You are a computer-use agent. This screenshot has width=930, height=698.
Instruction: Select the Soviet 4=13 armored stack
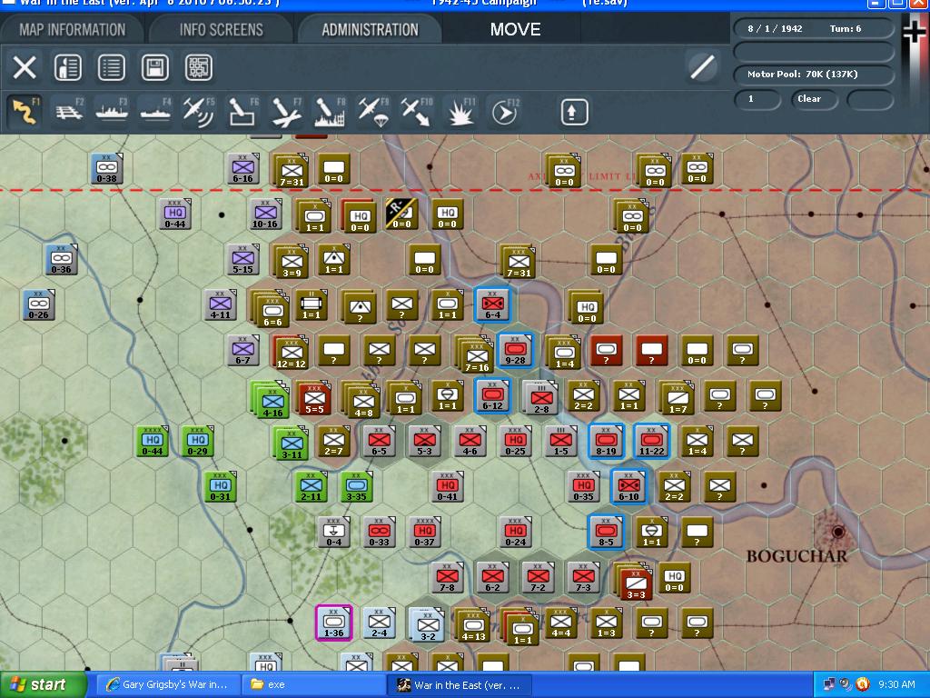tap(473, 626)
